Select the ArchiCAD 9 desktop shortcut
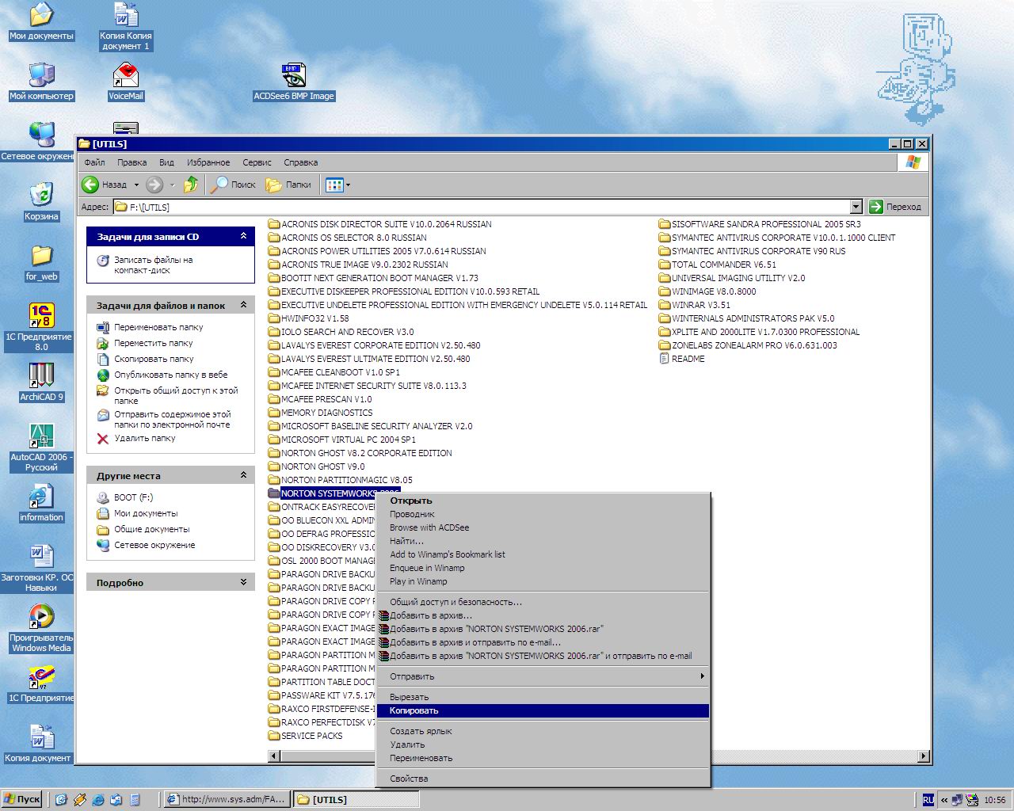 coord(41,383)
